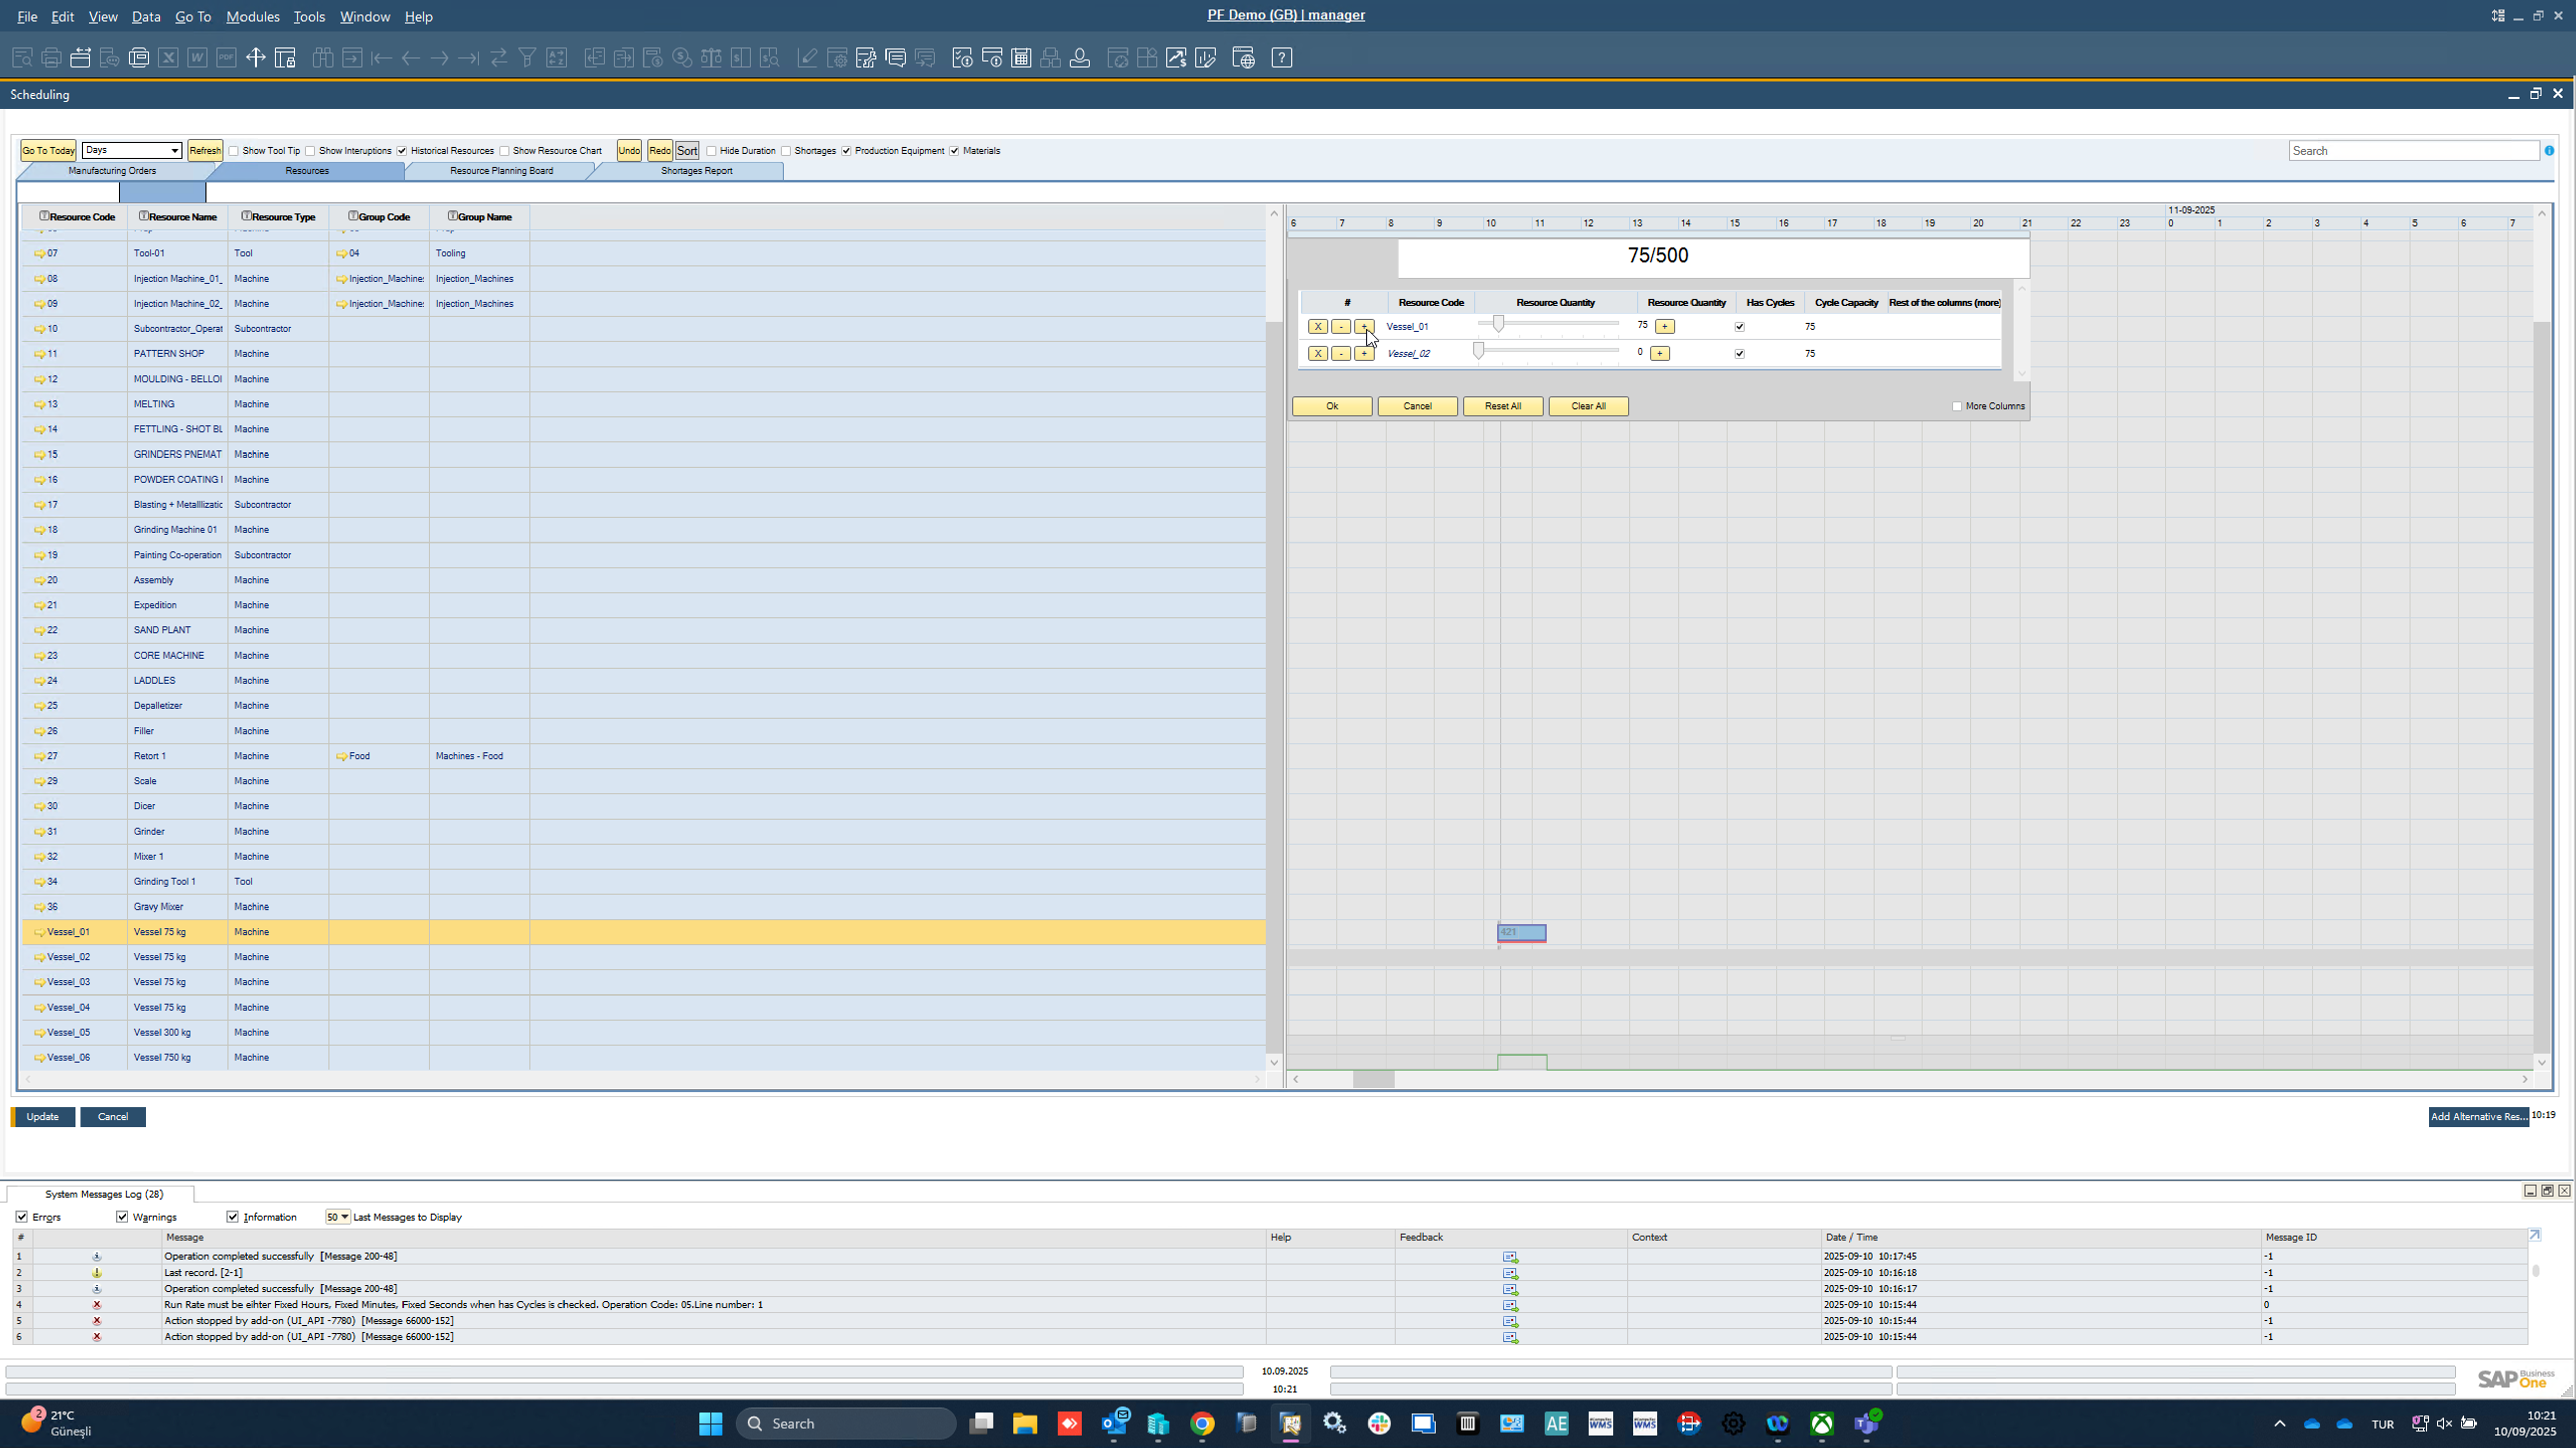
Task: Toggle the Hide Duration checkbox
Action: pyautogui.click(x=712, y=152)
